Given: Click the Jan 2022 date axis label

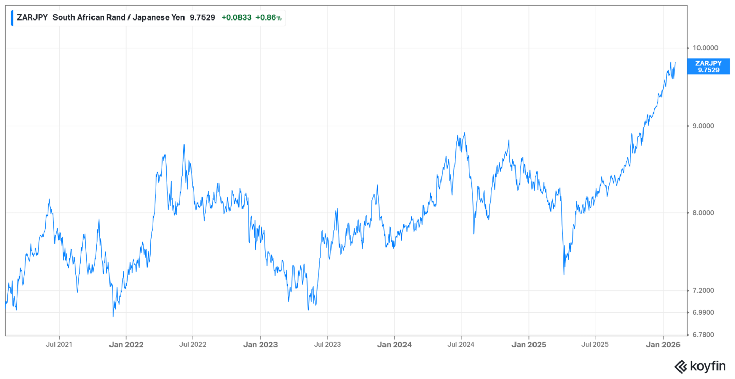Looking at the screenshot, I should point(126,344).
